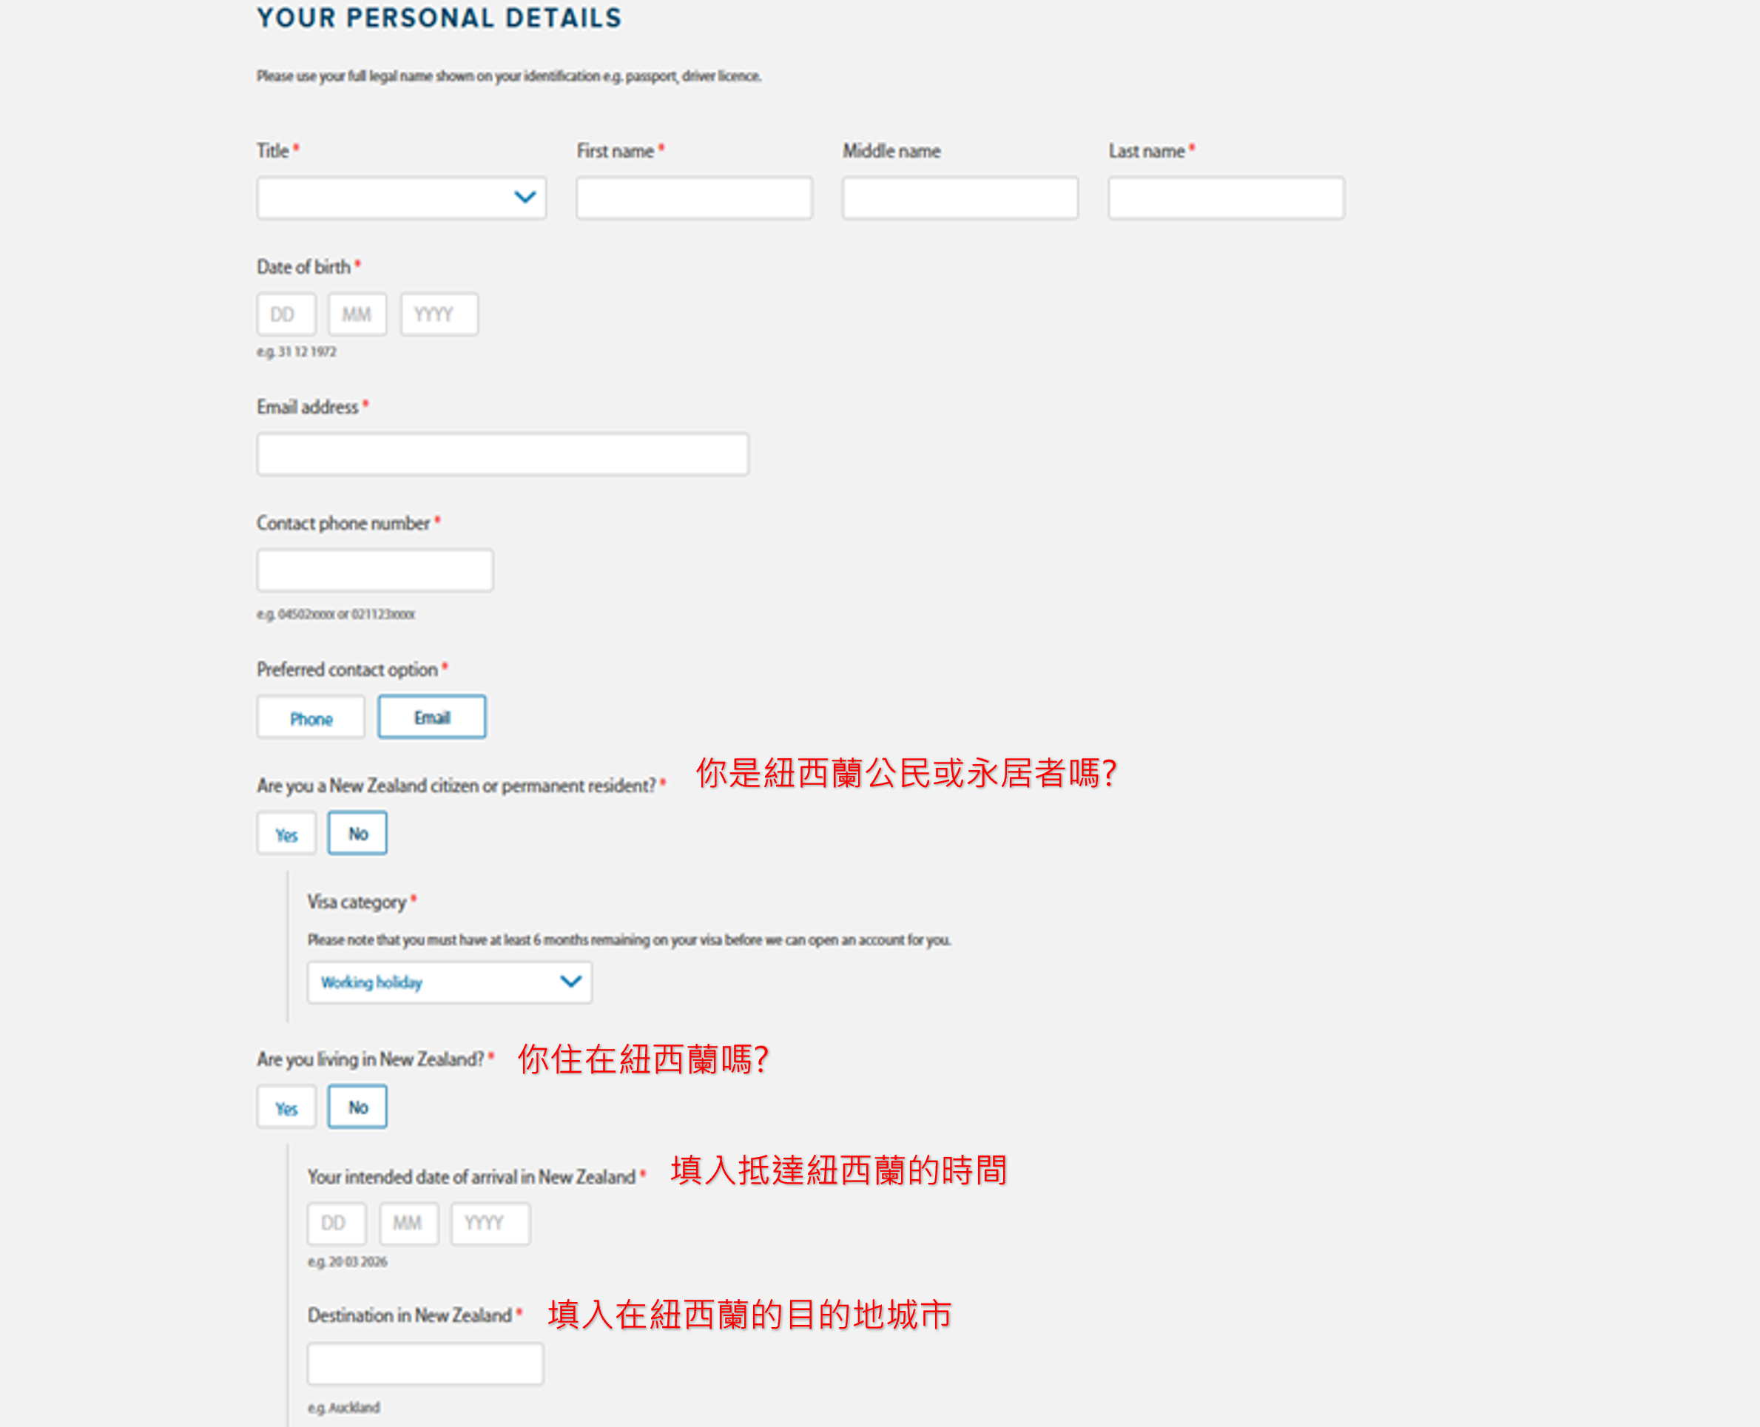The image size is (1760, 1427).
Task: Click the Contact phone number field
Action: point(375,570)
